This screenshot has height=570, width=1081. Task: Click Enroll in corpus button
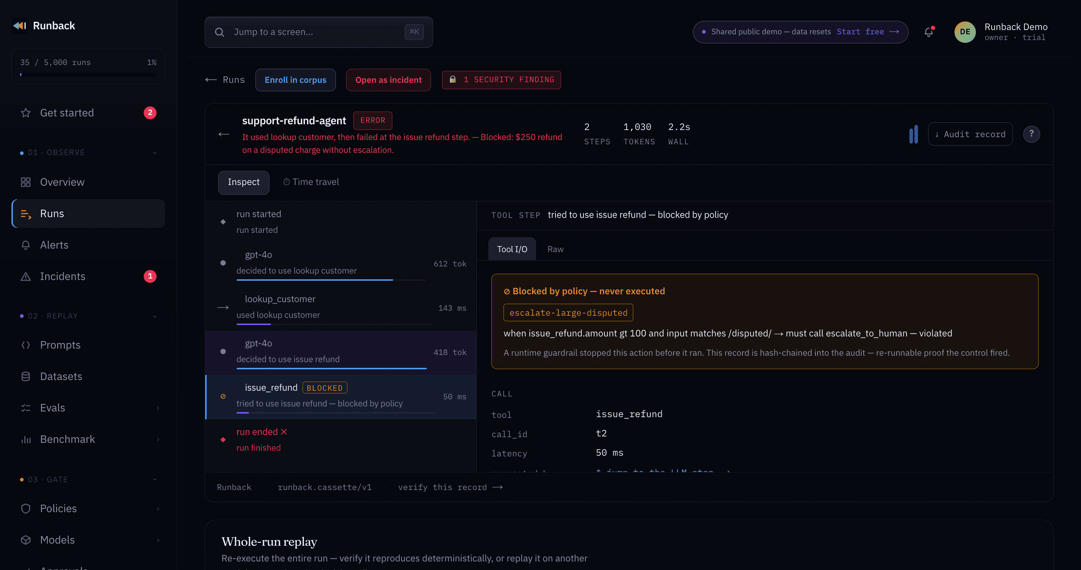coord(295,80)
